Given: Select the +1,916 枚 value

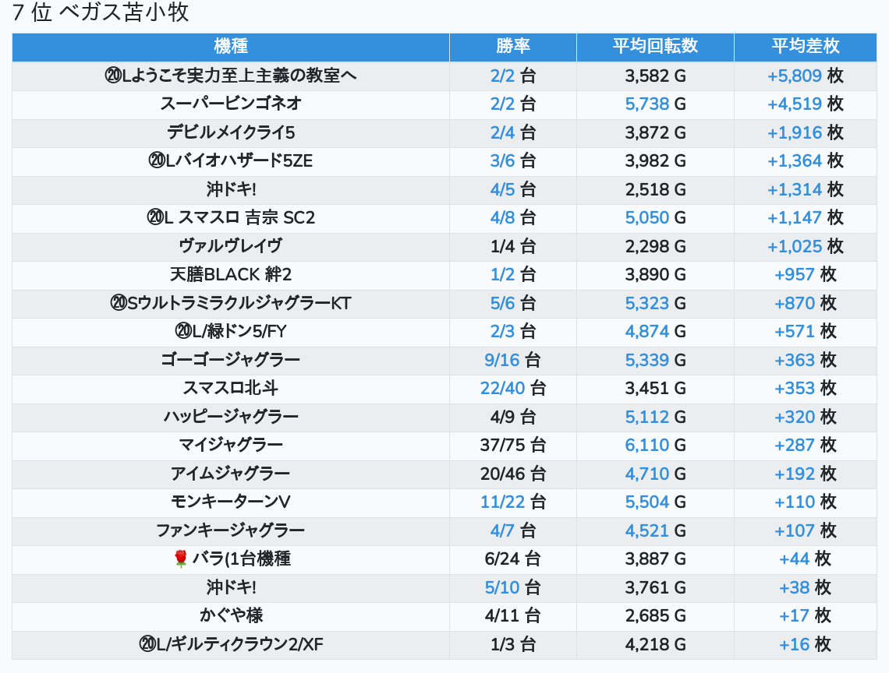Looking at the screenshot, I should (x=805, y=132).
